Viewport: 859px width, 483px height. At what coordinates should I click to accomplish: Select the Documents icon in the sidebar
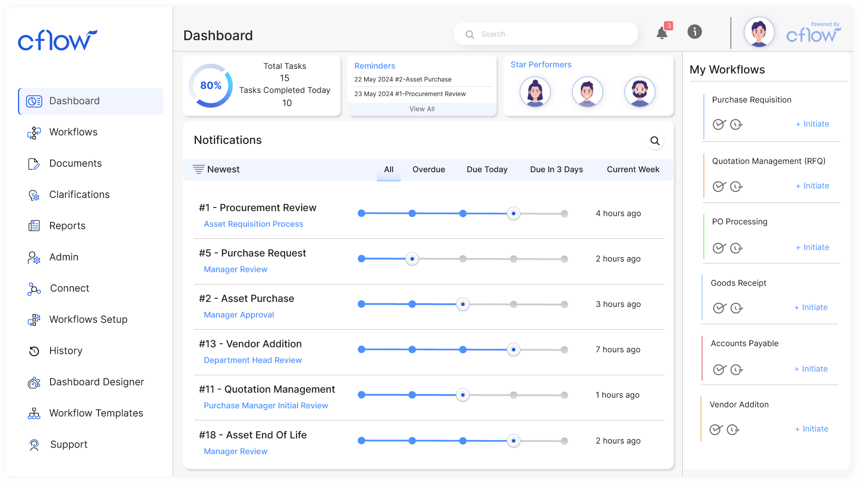tap(34, 163)
